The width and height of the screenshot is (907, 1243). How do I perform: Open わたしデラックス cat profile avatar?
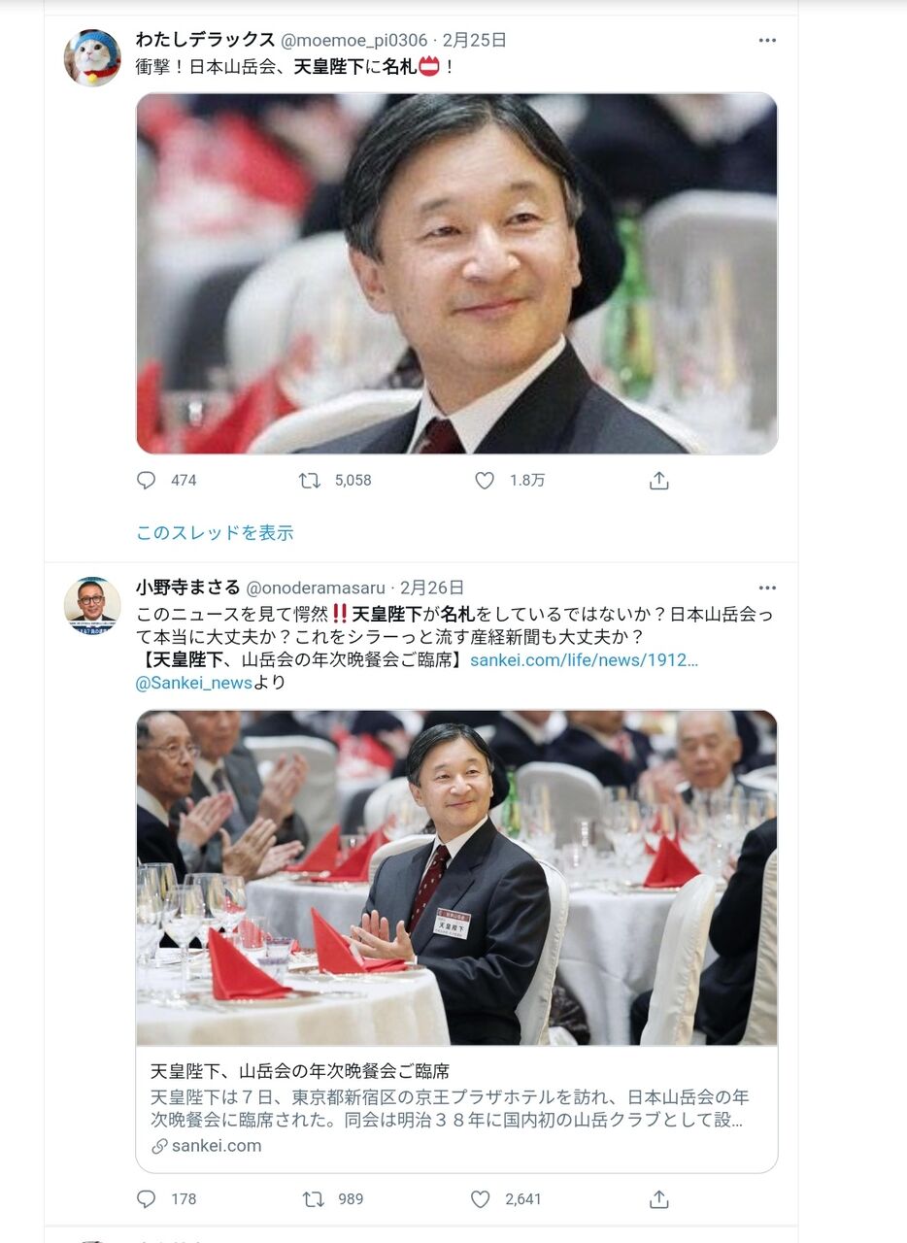pyautogui.click(x=92, y=57)
